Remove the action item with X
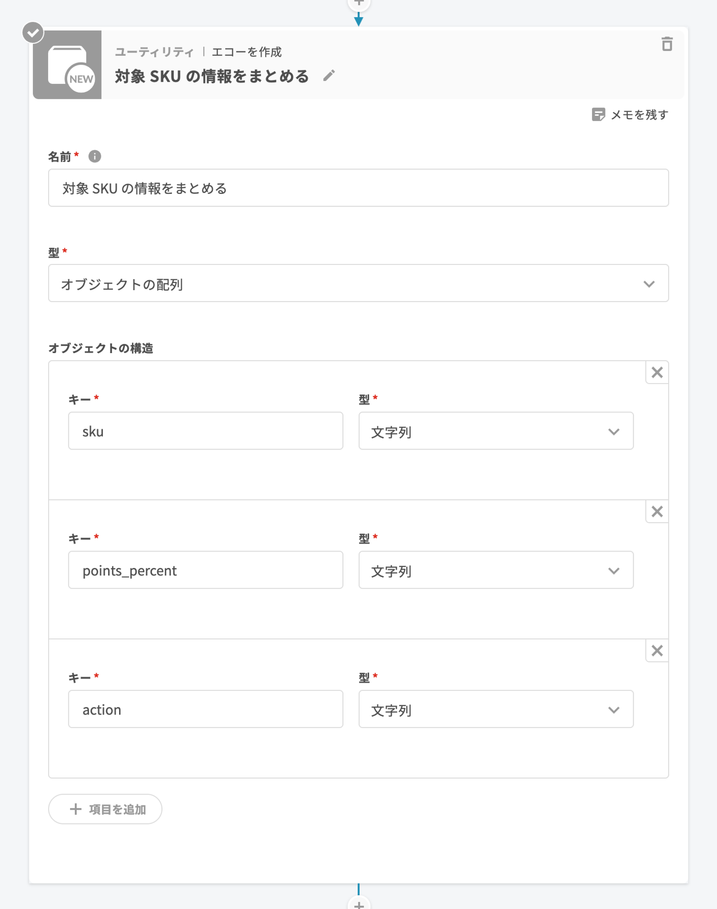Viewport: 717px width, 909px height. (x=657, y=651)
